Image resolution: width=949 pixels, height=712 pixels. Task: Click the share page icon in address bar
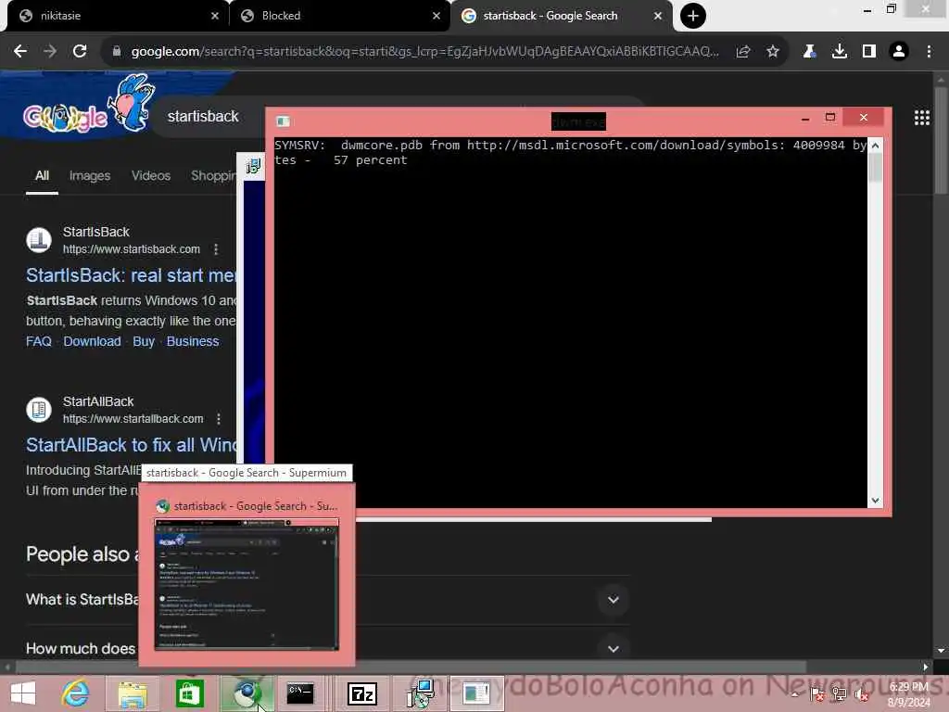(743, 52)
